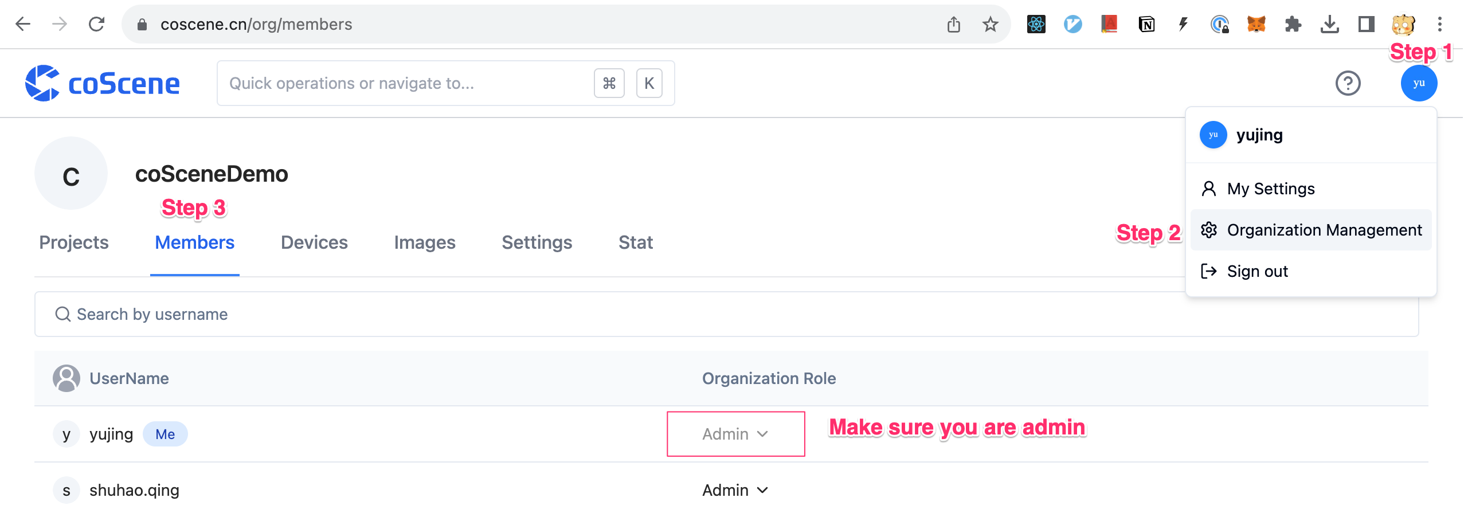This screenshot has height=517, width=1464.
Task: Click the K shortcut key badge
Action: tap(649, 83)
